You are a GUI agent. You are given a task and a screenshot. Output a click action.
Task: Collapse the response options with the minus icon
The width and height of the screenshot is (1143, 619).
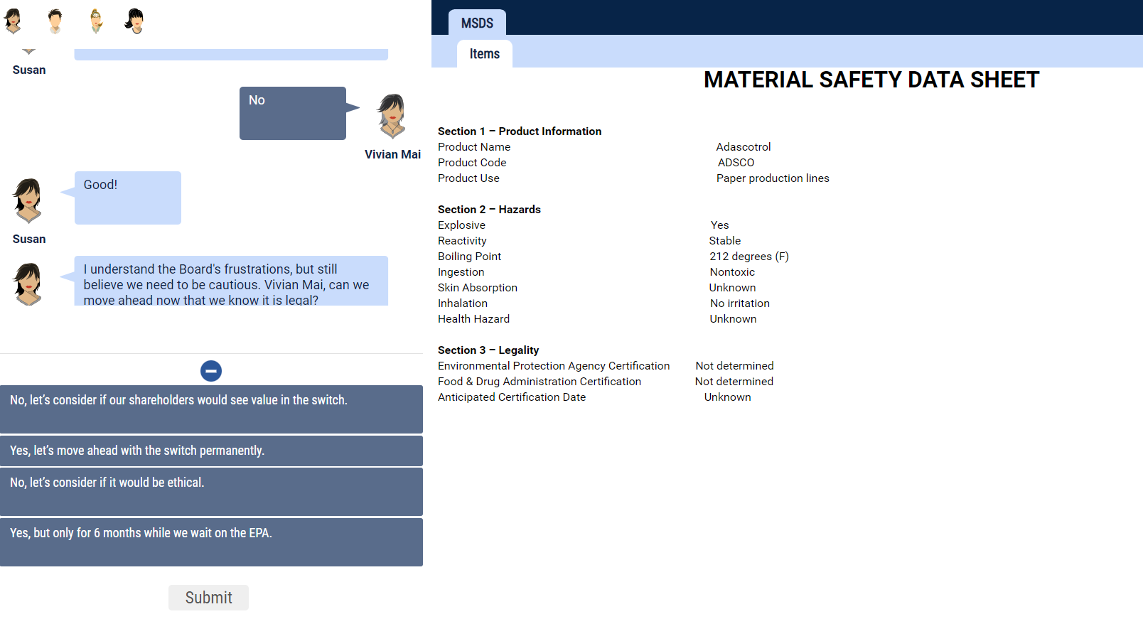coord(211,371)
